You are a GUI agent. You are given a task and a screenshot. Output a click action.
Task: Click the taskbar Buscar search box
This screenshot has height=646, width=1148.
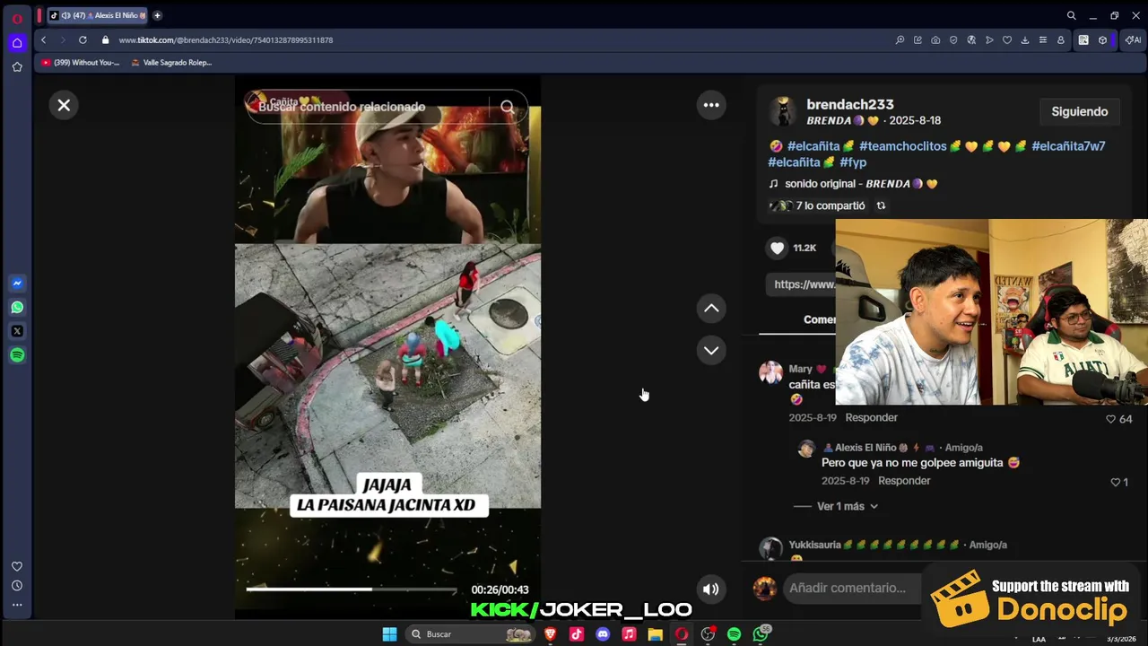pos(470,634)
